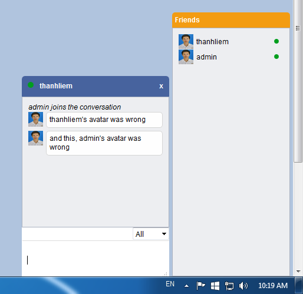Click the message text input area

coord(95,259)
